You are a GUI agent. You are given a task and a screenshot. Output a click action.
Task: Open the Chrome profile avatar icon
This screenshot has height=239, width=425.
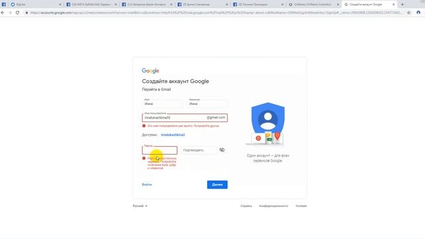coord(418,13)
